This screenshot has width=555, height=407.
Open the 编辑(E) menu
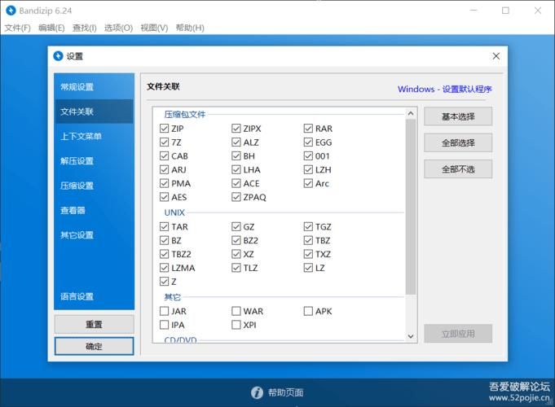point(51,28)
